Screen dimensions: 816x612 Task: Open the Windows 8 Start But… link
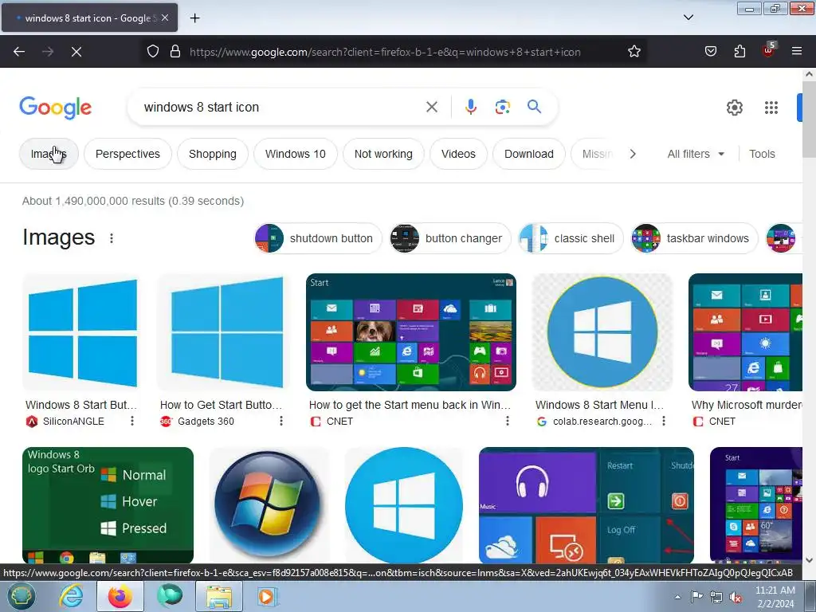click(81, 405)
